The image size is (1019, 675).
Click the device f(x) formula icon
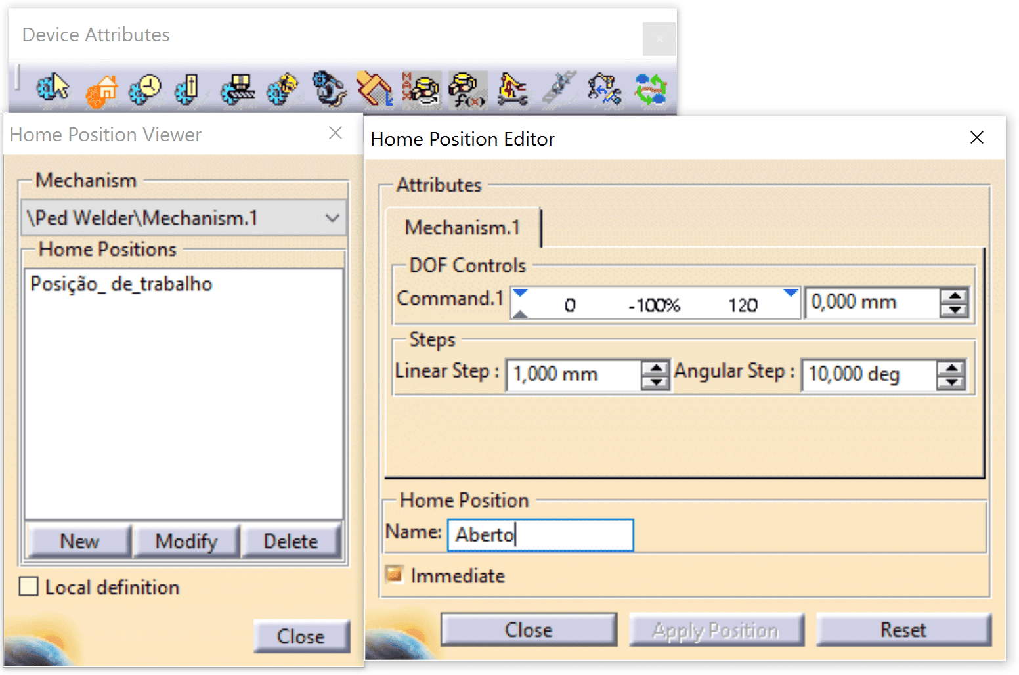point(467,89)
